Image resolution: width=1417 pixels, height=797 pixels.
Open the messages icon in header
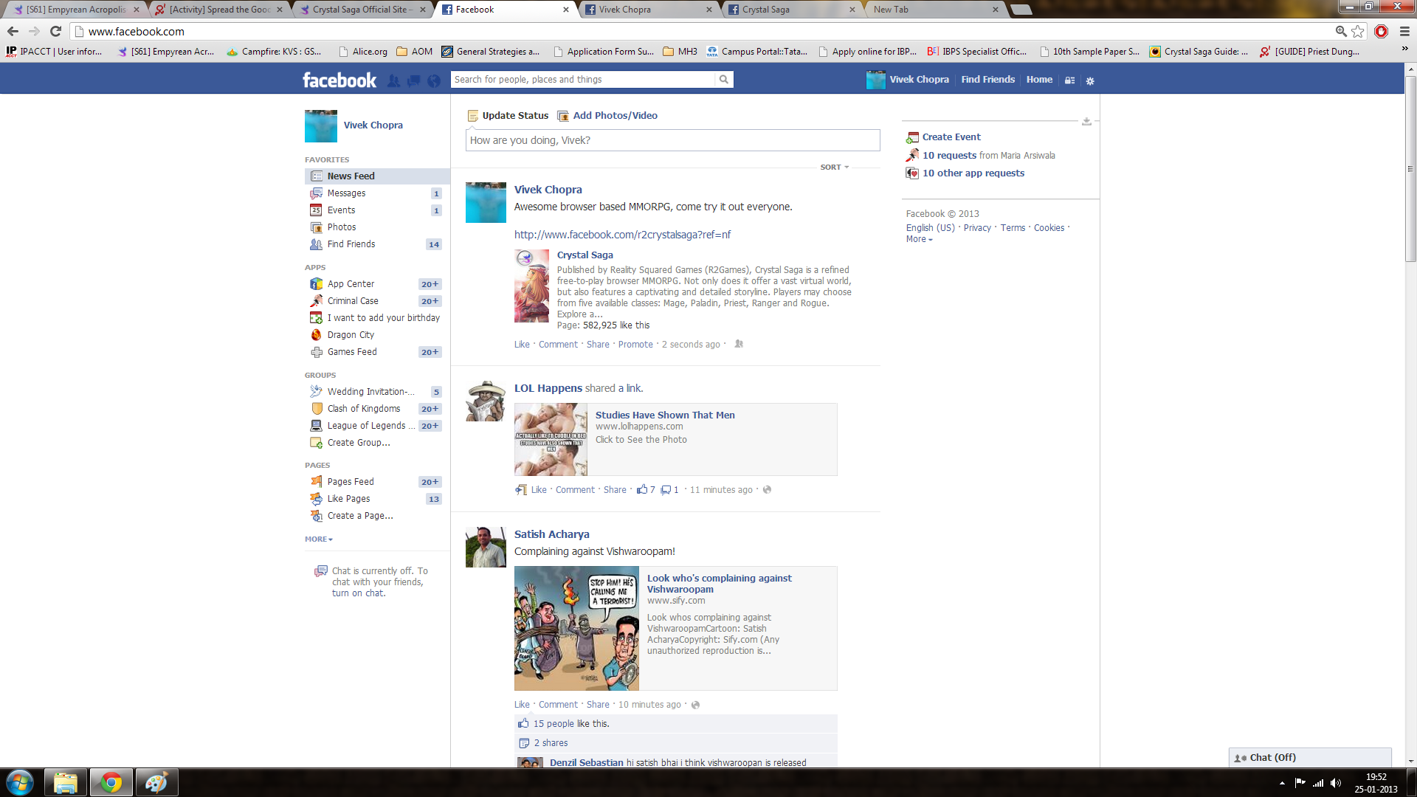[x=414, y=80]
